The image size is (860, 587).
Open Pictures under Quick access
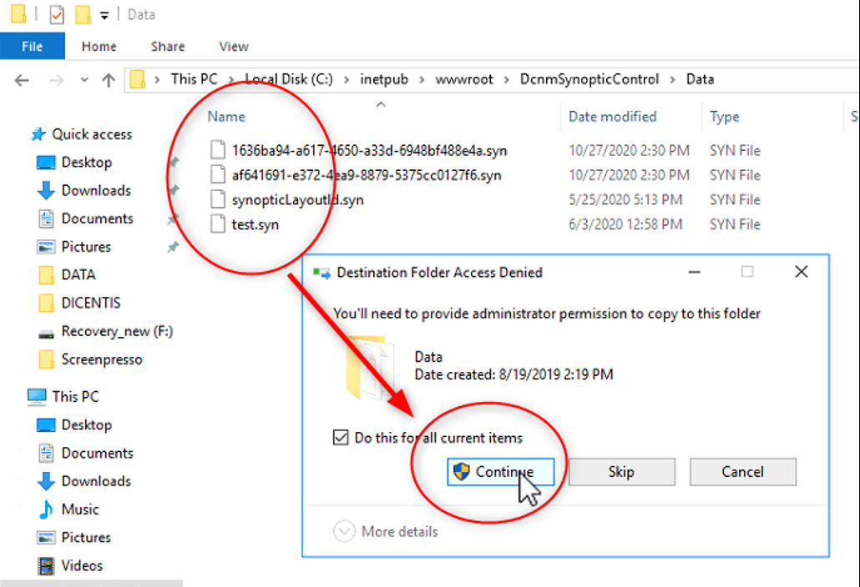[86, 247]
